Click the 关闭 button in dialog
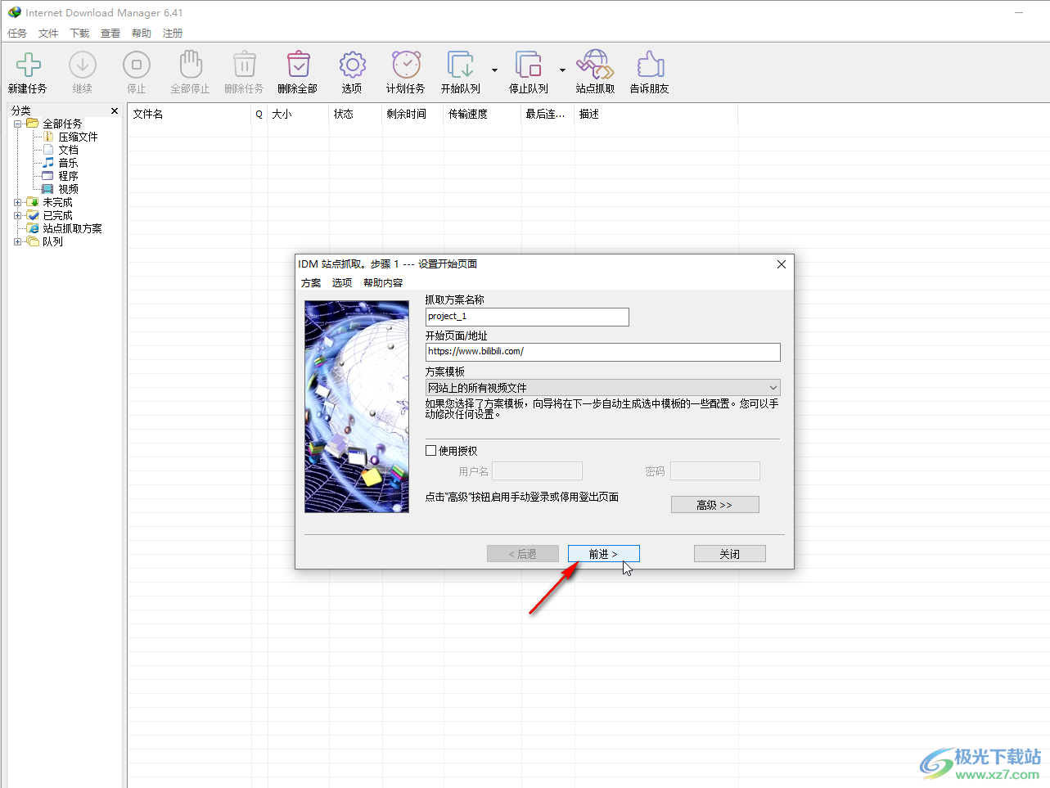This screenshot has height=788, width=1050. [x=730, y=554]
